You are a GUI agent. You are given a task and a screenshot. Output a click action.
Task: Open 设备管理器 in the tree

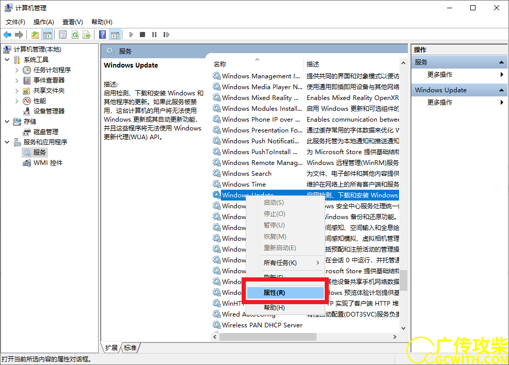click(x=49, y=111)
